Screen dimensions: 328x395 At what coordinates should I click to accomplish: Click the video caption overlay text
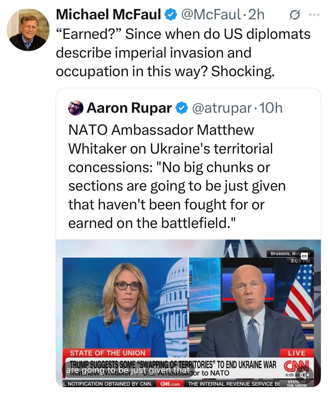click(x=128, y=370)
